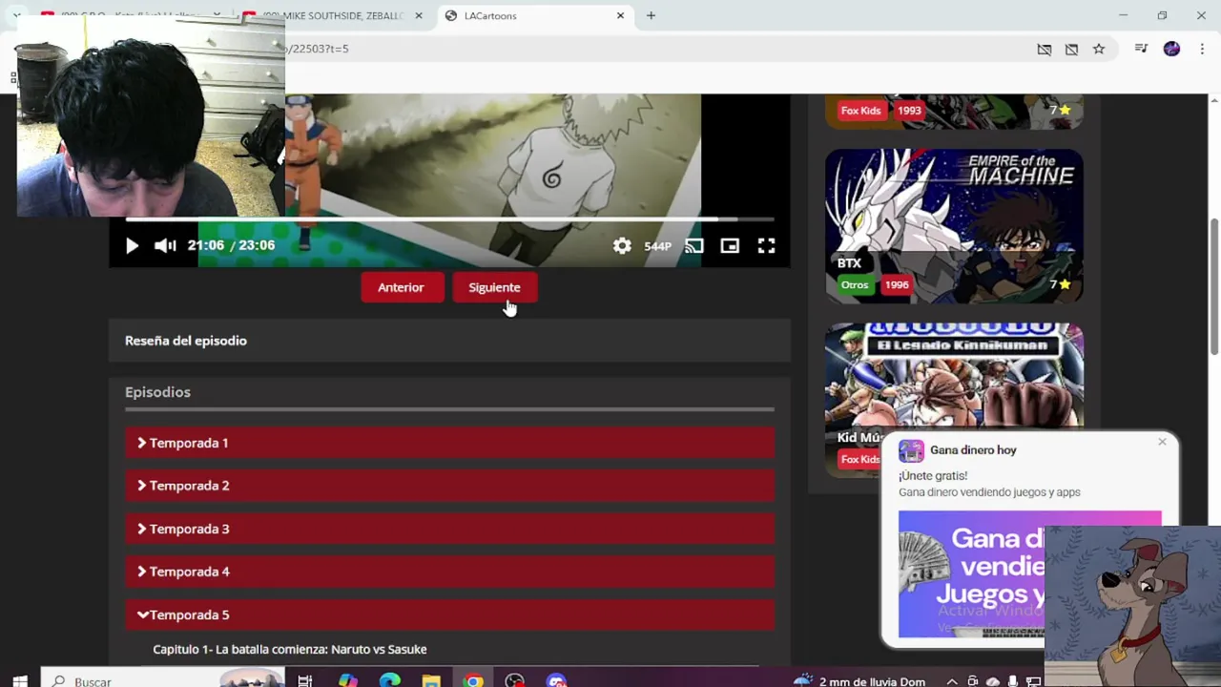Open File Explorer from taskbar
This screenshot has height=687, width=1221.
[x=431, y=681]
